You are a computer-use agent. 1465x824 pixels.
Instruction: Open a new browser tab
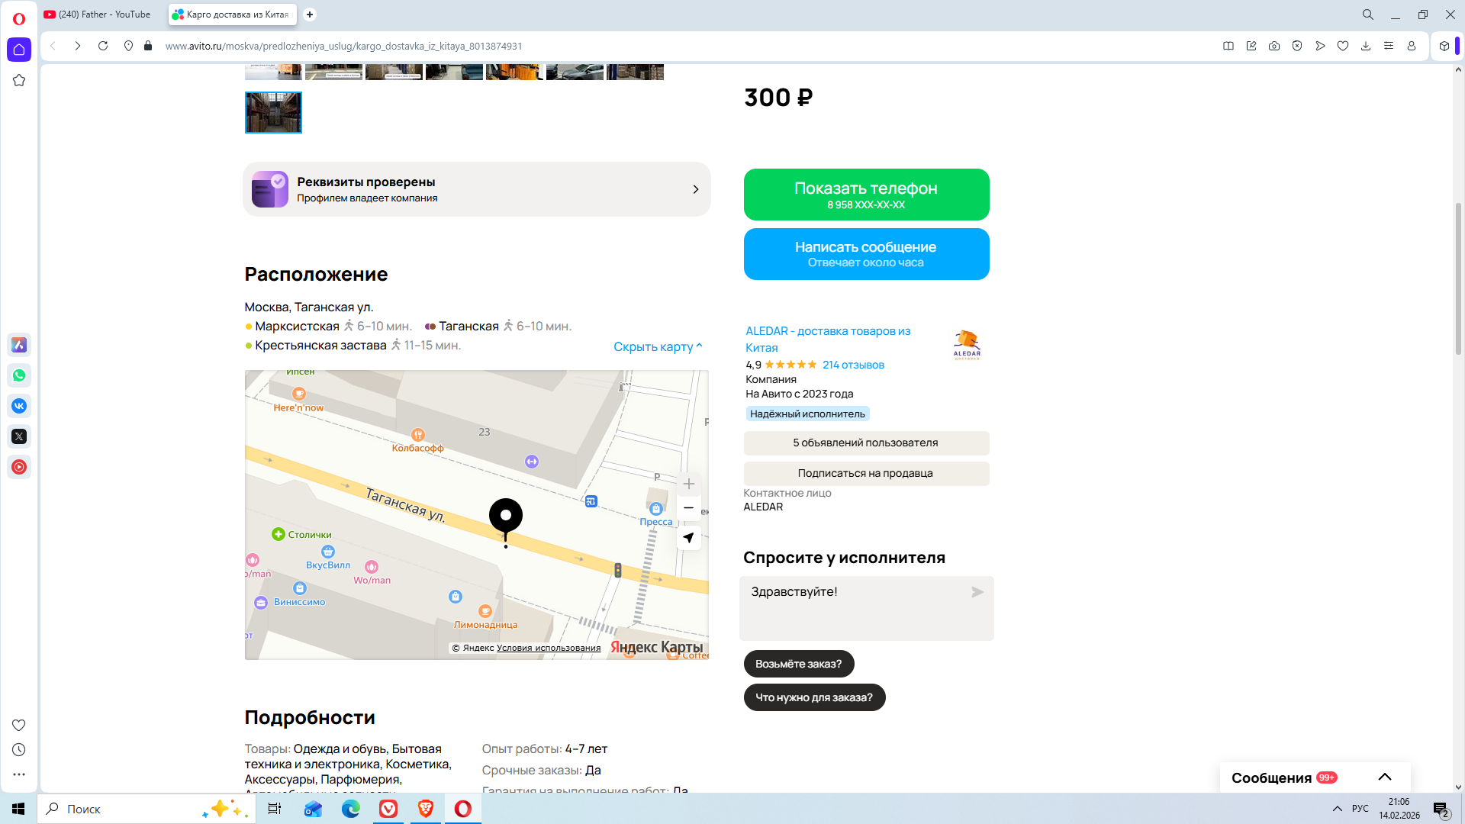(x=310, y=14)
